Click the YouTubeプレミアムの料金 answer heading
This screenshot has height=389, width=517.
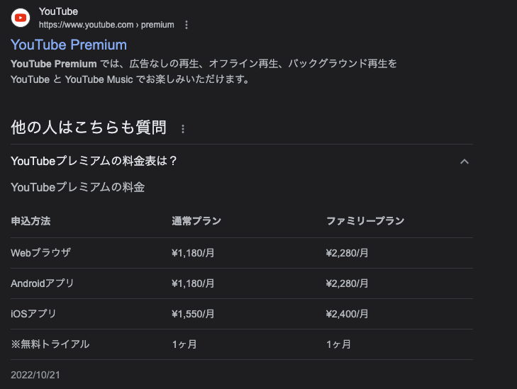pyautogui.click(x=77, y=187)
